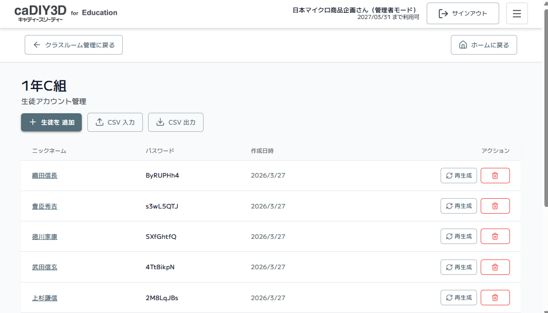Open the hamburger menu
This screenshot has height=313, width=548.
coord(517,13)
